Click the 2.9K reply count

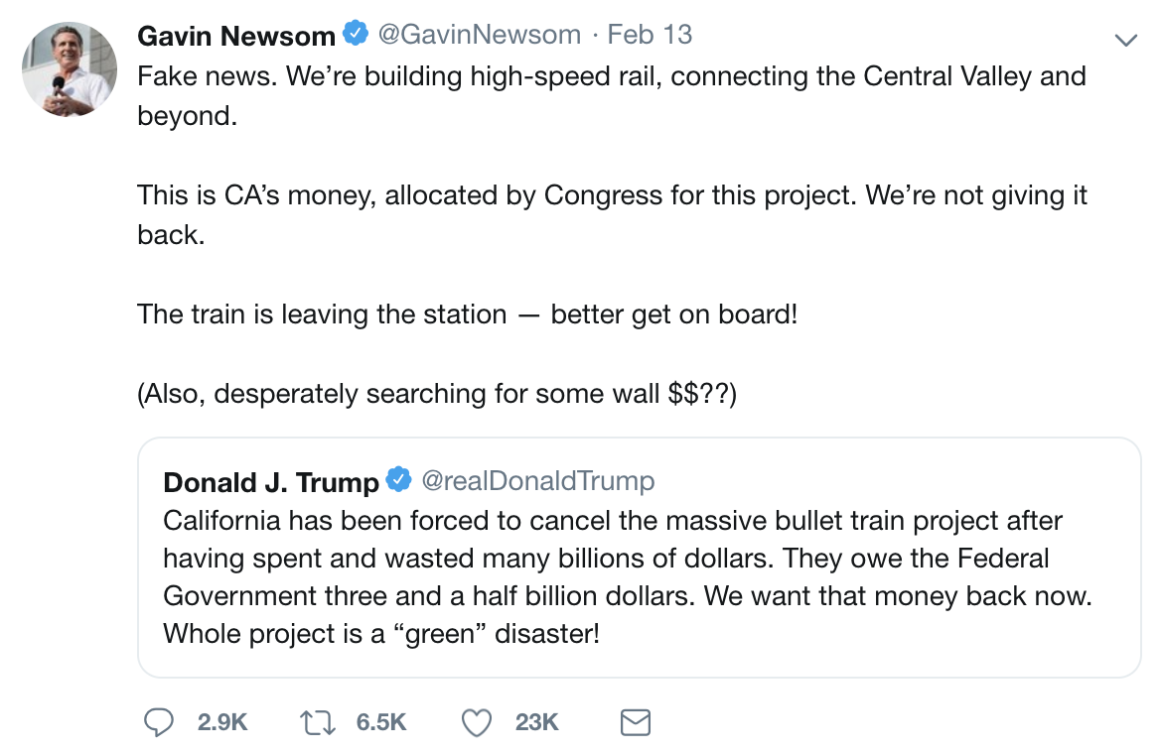[222, 722]
